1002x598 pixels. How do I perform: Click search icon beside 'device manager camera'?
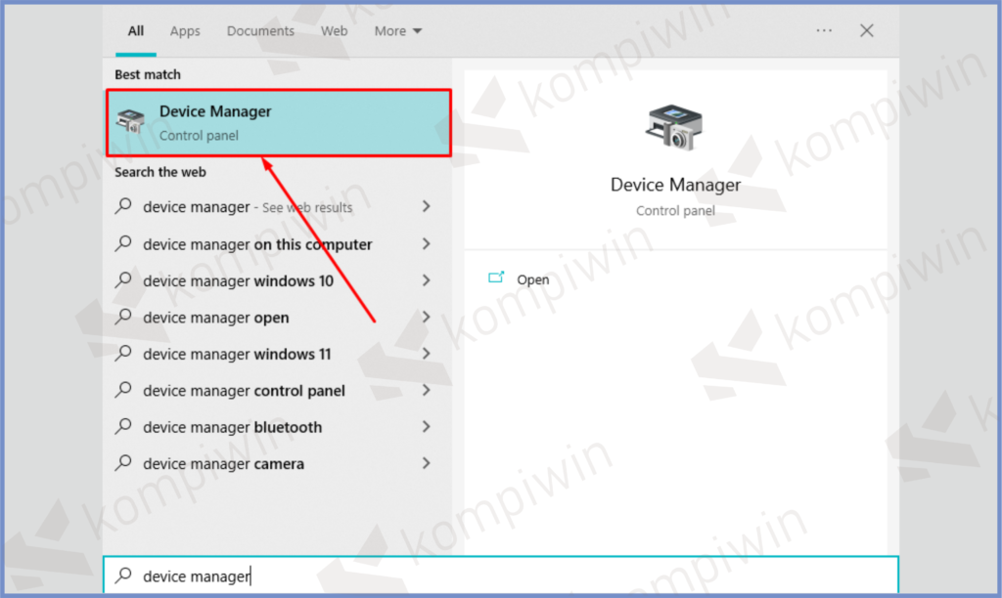[123, 463]
